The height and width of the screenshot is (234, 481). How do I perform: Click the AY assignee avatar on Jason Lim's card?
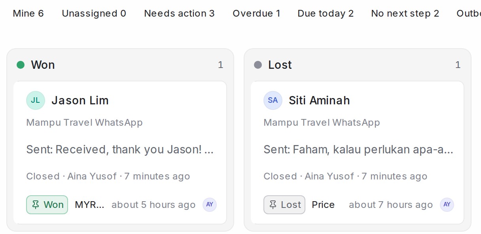(210, 205)
